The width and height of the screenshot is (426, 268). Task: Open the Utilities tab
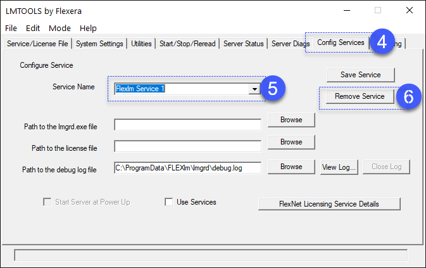(141, 44)
